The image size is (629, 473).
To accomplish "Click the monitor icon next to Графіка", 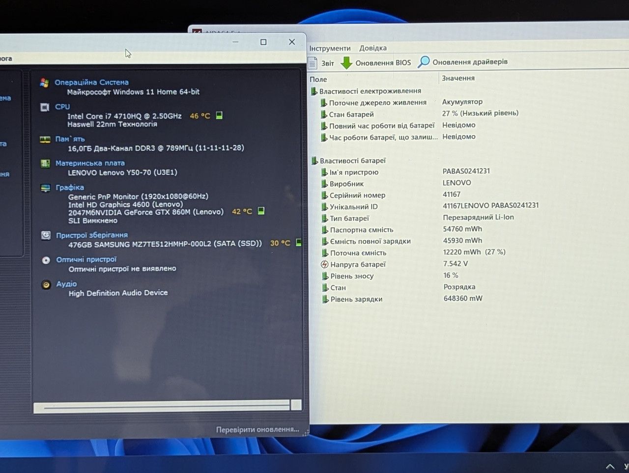I will tap(46, 188).
